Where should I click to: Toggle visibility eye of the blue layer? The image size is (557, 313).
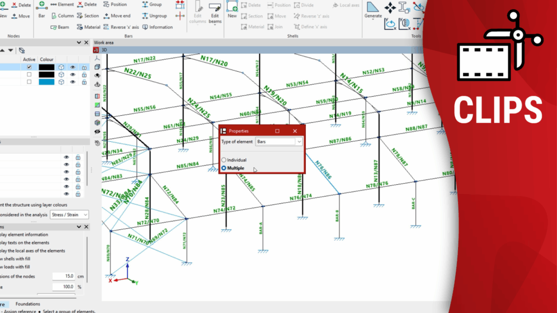tap(72, 82)
